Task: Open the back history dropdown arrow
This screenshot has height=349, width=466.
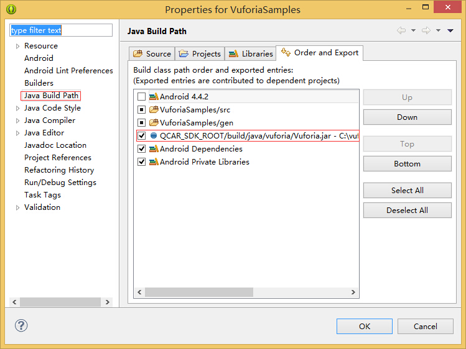Action: coord(413,30)
